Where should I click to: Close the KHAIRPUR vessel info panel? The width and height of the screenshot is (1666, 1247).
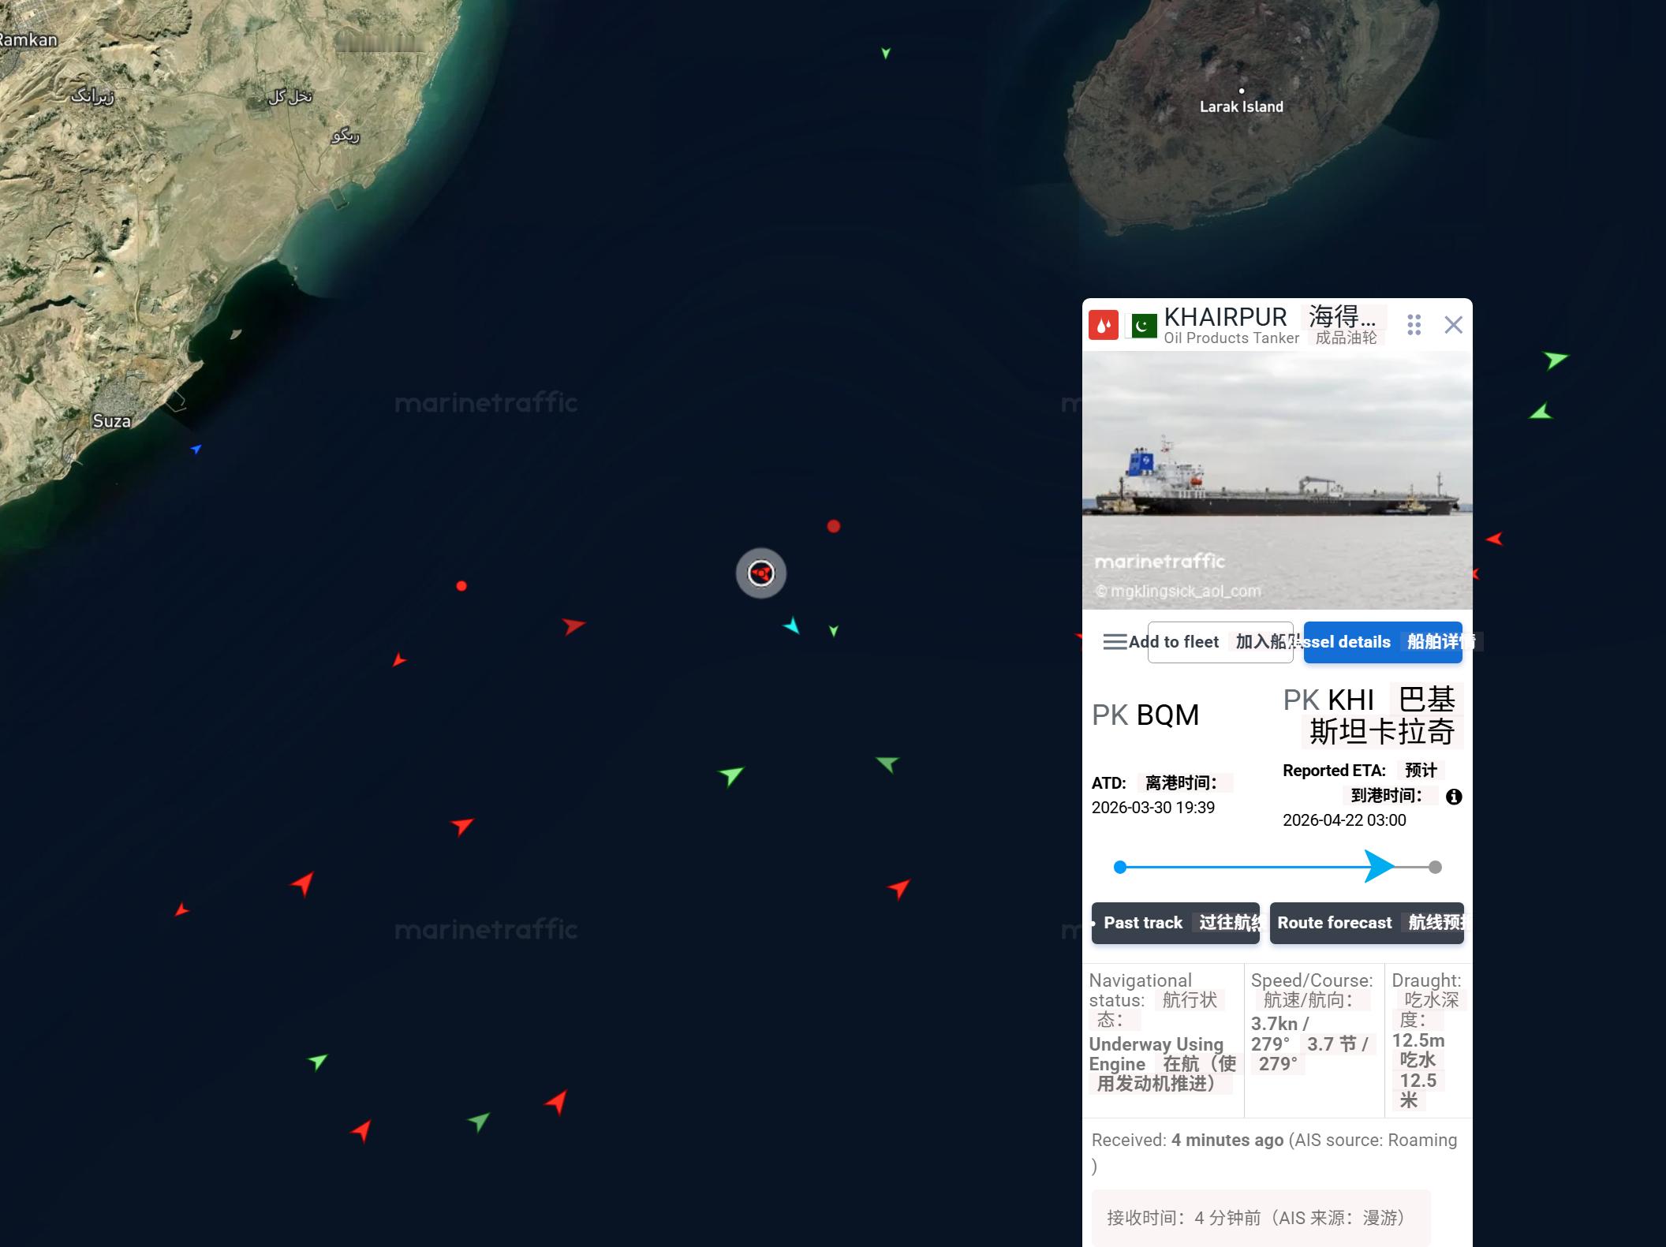(x=1453, y=325)
